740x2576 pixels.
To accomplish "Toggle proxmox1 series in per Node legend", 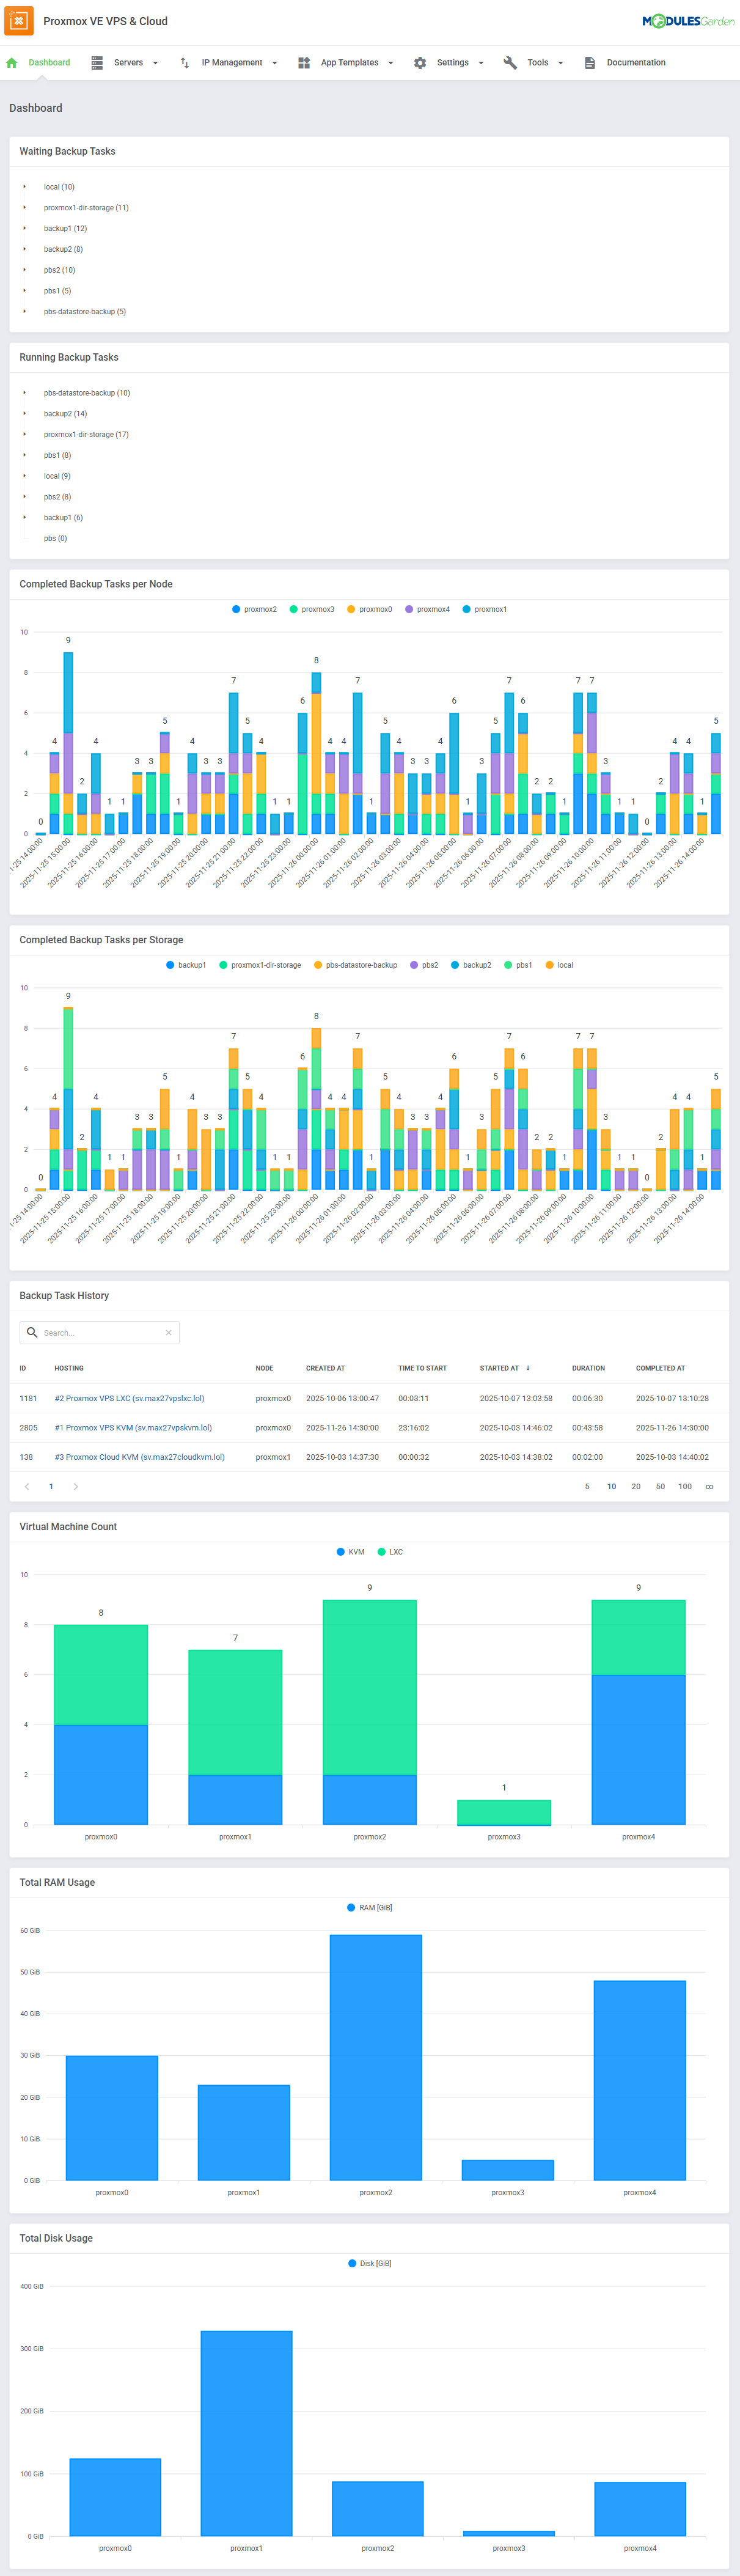I will [484, 609].
